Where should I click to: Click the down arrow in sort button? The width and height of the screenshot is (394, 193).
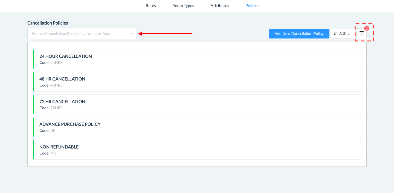click(349, 34)
